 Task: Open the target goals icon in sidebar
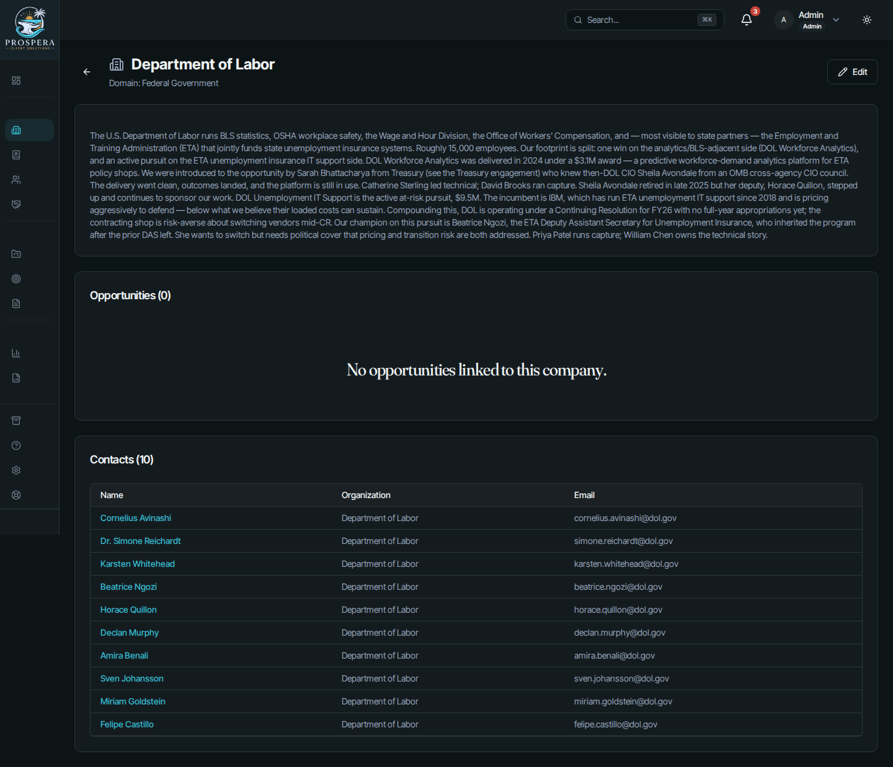(x=16, y=279)
